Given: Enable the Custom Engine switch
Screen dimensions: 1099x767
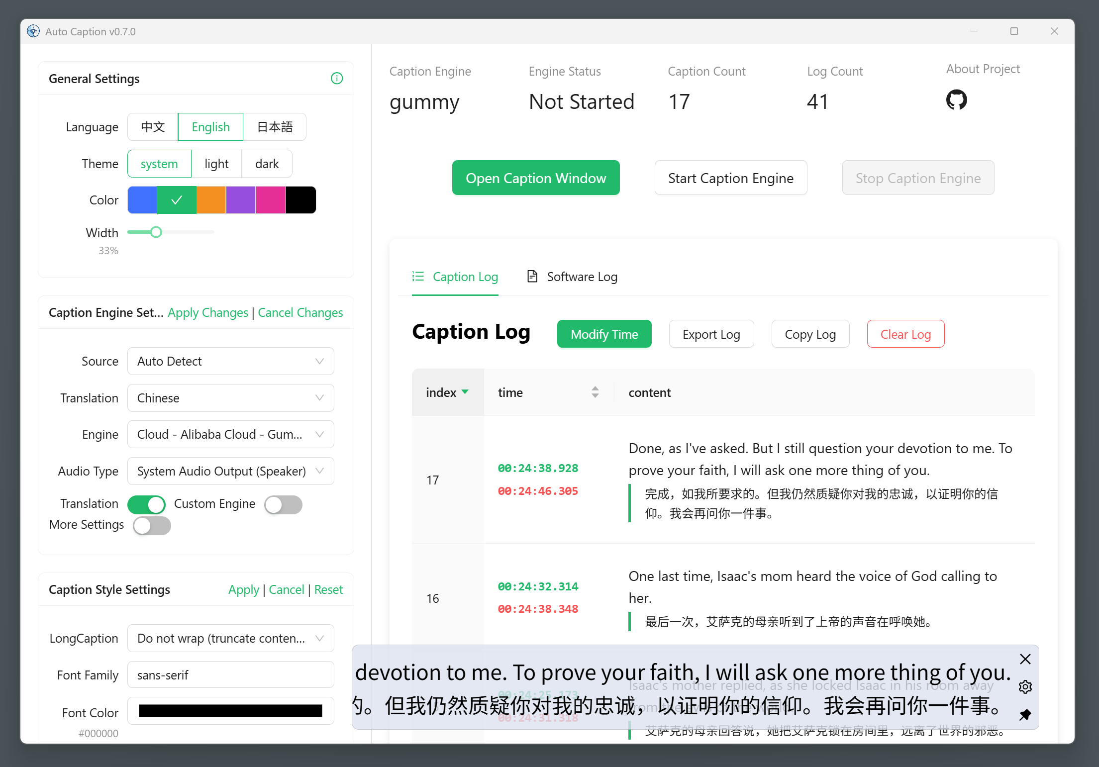Looking at the screenshot, I should 283,504.
